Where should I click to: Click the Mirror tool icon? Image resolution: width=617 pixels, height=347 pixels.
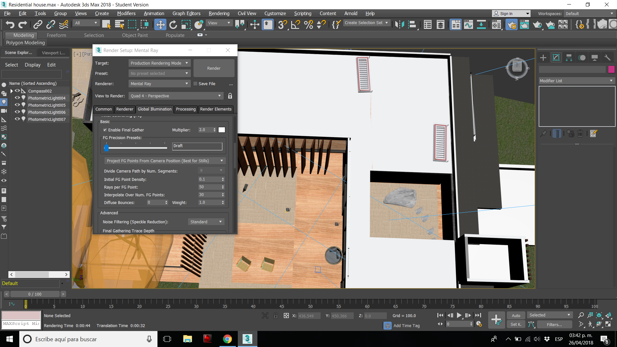[x=399, y=24]
